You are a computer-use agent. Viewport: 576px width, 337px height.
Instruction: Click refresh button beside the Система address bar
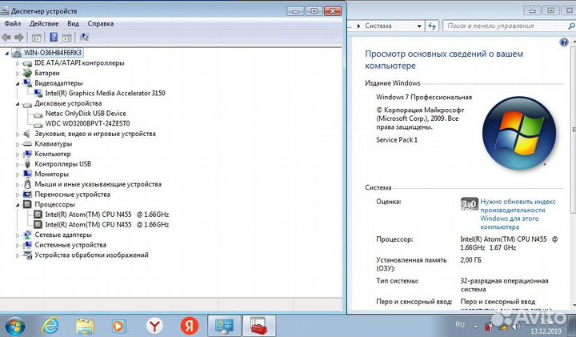click(432, 26)
